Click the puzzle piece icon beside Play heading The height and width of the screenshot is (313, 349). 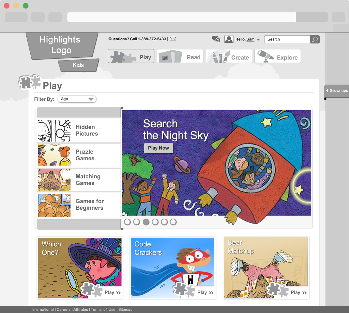pyautogui.click(x=30, y=82)
